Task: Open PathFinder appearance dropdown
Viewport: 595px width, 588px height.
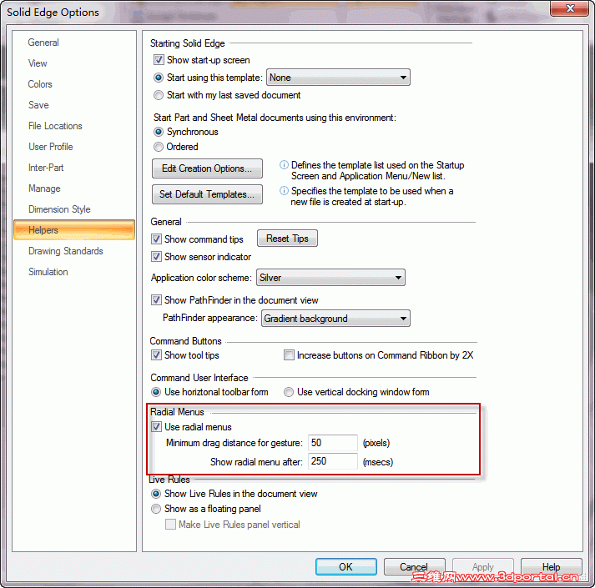Action: click(x=335, y=319)
